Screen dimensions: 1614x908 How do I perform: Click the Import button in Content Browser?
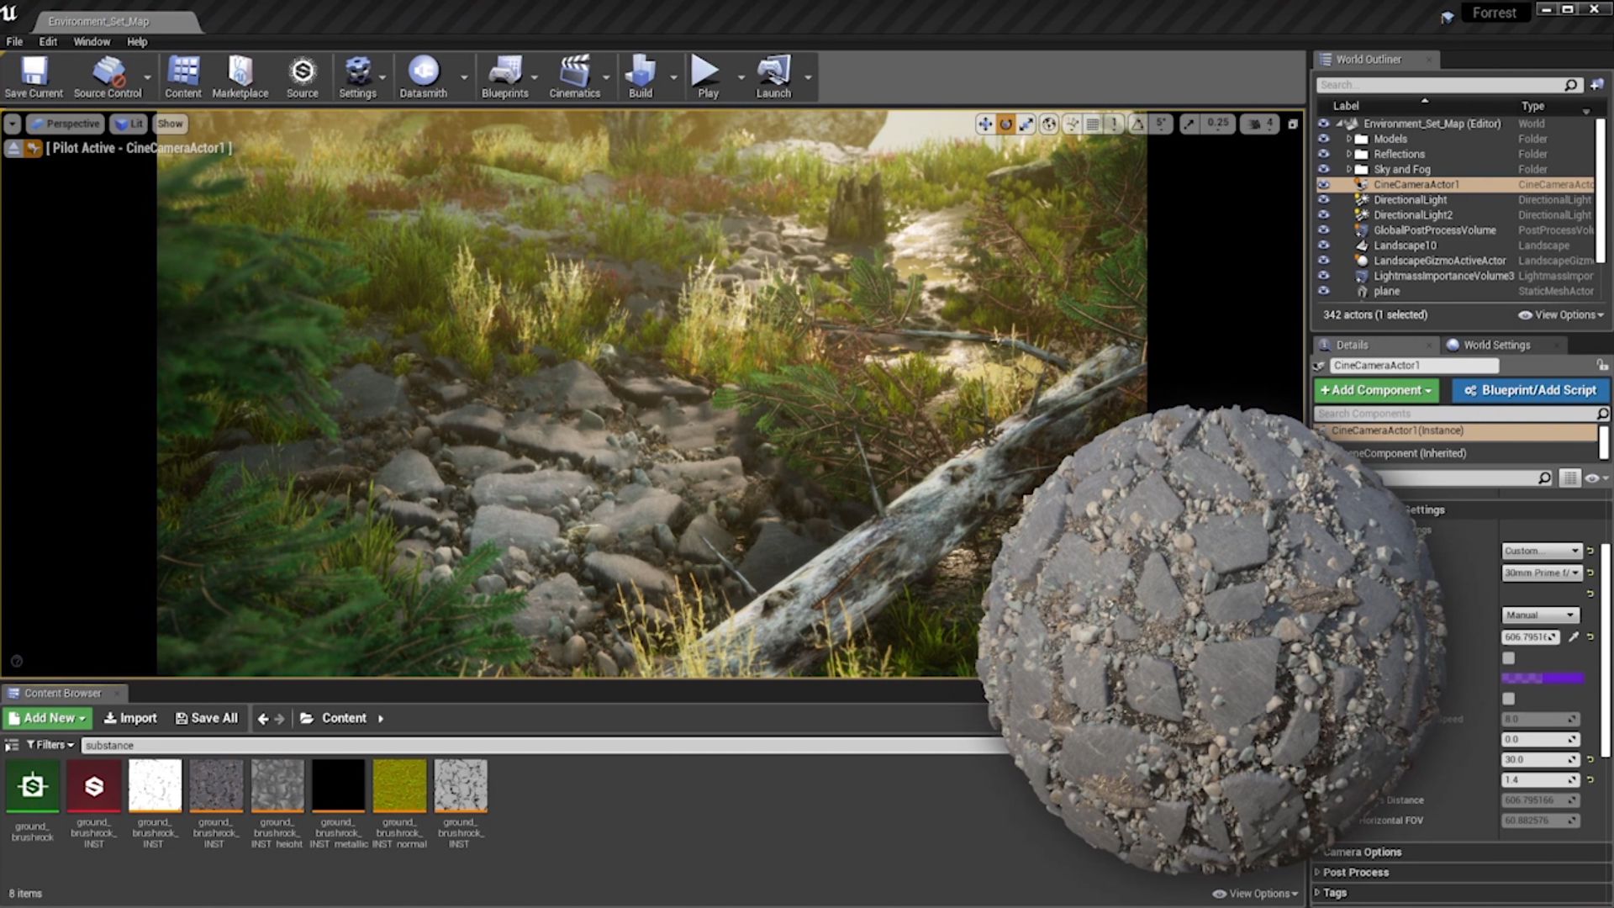[x=130, y=718]
